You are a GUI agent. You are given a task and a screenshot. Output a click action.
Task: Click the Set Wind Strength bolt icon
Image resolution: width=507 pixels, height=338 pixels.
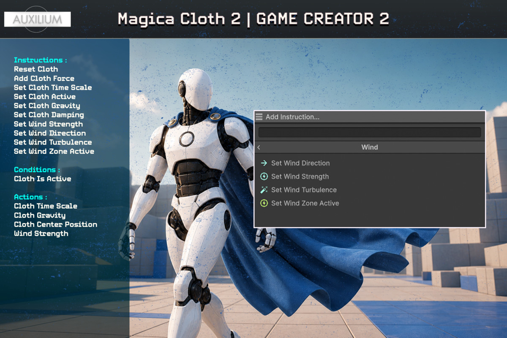tap(264, 177)
